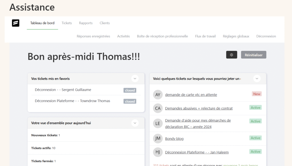Open dashboard settings gear icon
This screenshot has height=166, width=292.
point(232,55)
